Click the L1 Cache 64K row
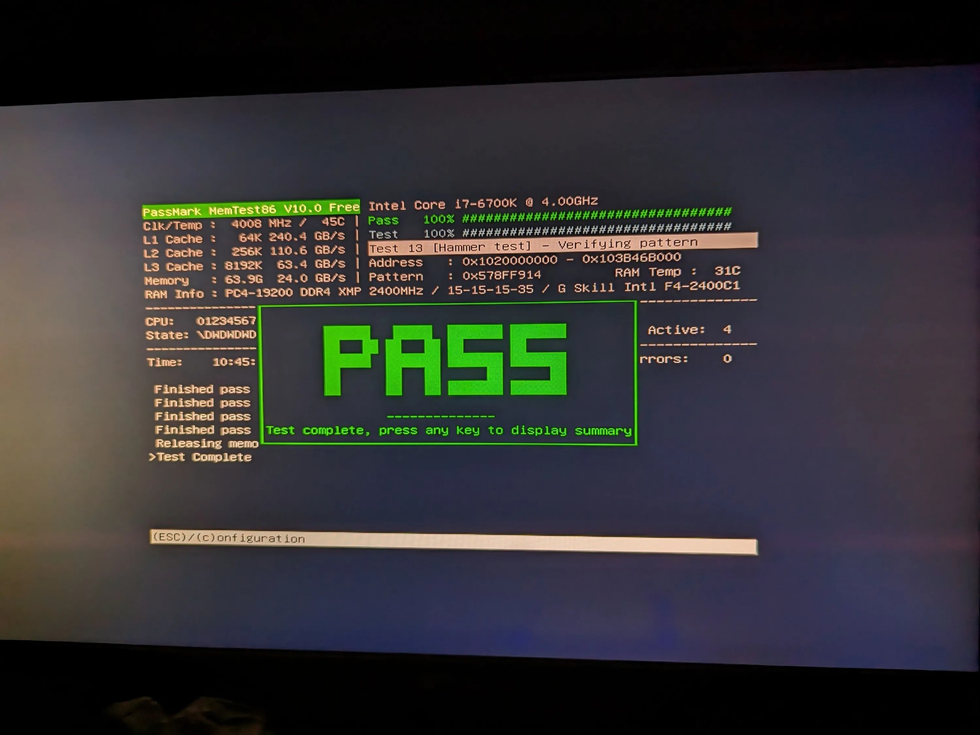980x735 pixels. (244, 237)
